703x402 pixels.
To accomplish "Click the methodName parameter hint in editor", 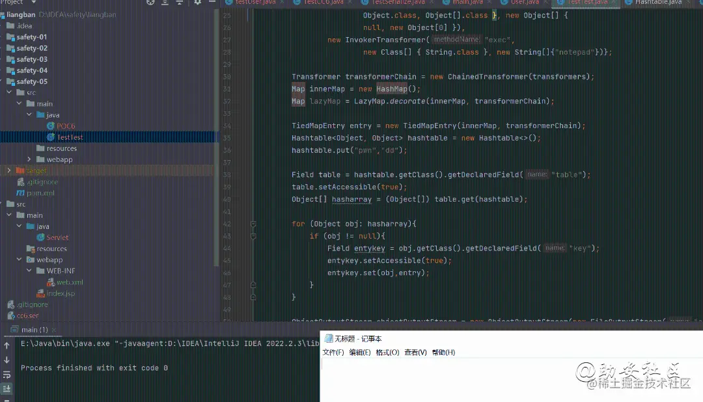I will click(457, 40).
